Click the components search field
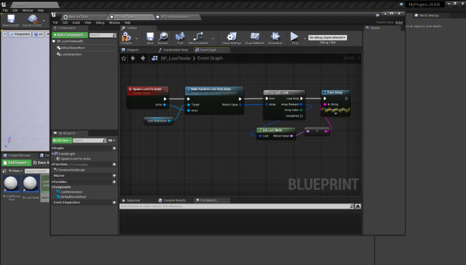Screen dimensions: 466x265 [x=103, y=35]
